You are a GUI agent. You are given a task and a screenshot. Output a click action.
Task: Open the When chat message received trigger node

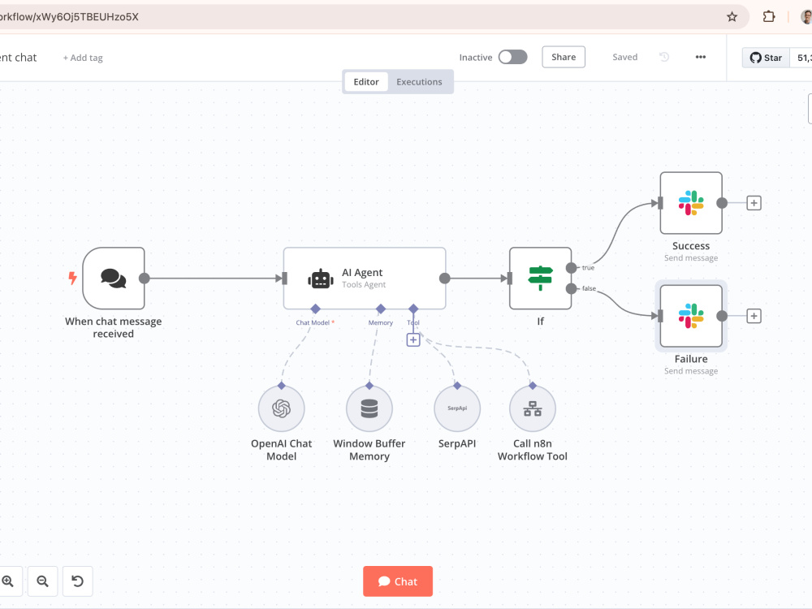(x=114, y=278)
